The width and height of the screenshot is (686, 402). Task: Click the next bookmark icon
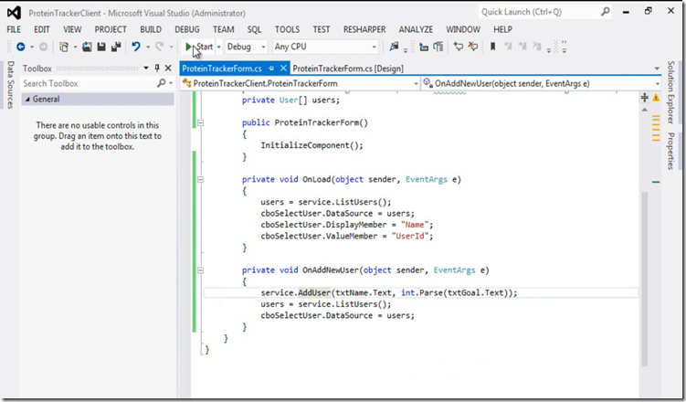click(x=522, y=47)
